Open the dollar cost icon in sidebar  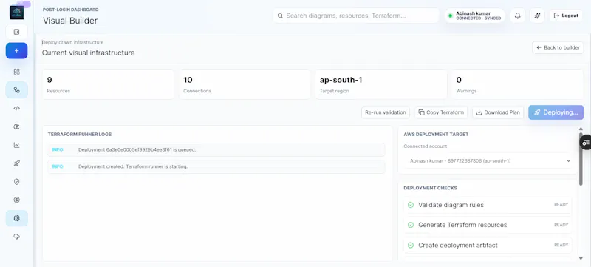pyautogui.click(x=16, y=200)
